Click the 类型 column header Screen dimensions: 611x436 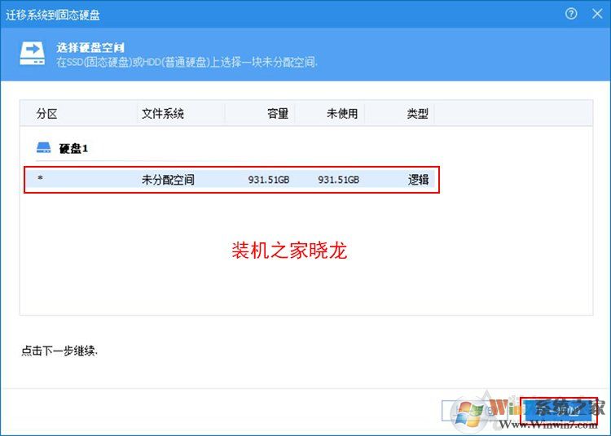[418, 114]
